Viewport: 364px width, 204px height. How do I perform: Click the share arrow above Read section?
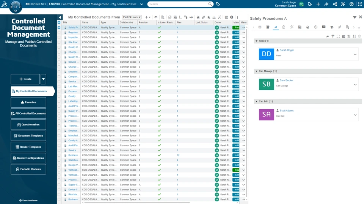tap(328, 36)
